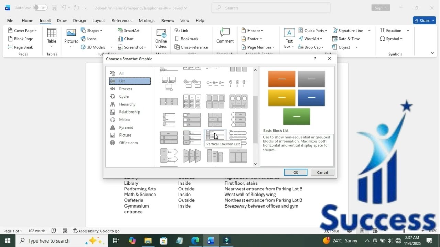Viewport: 440px width, 247px height.
Task: Launch Microsoft Edge from taskbar
Action: tap(195, 240)
